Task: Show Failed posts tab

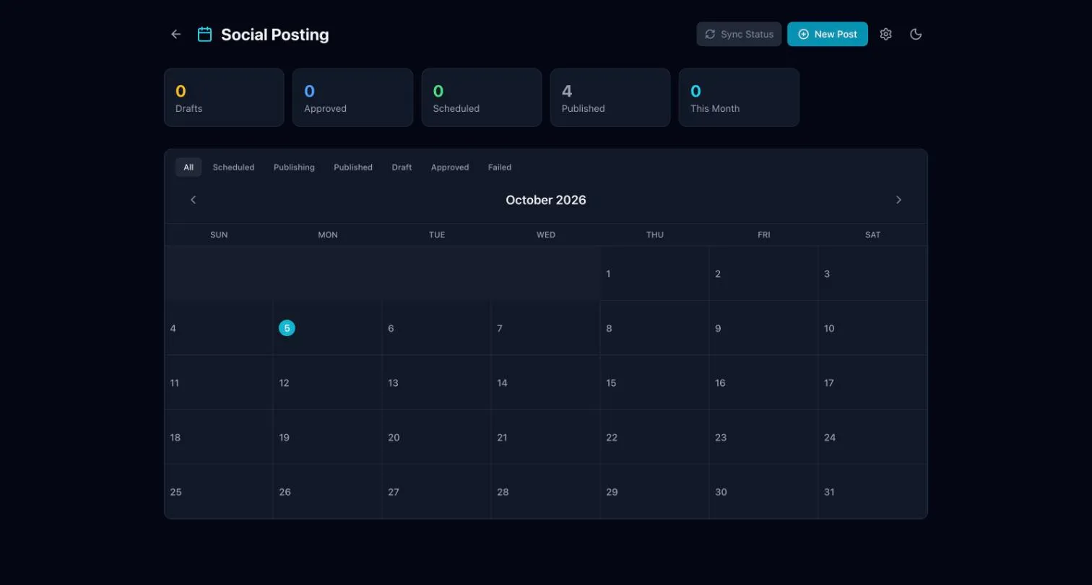Action: point(500,167)
